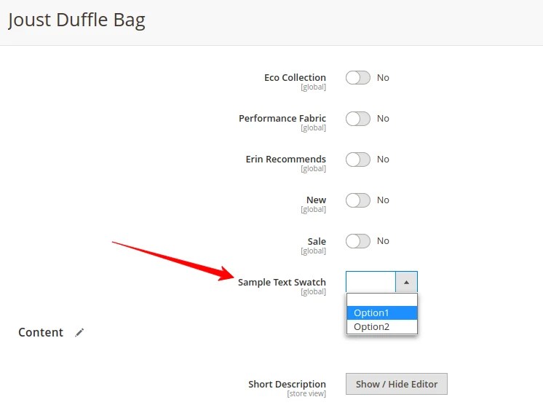The height and width of the screenshot is (405, 543).
Task: Click the Eco Collection label
Action: [x=295, y=78]
